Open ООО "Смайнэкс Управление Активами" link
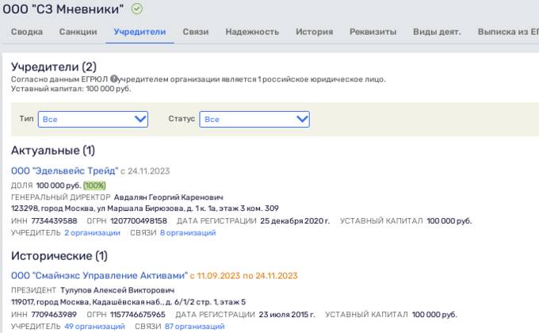539x333 pixels. pyautogui.click(x=99, y=275)
